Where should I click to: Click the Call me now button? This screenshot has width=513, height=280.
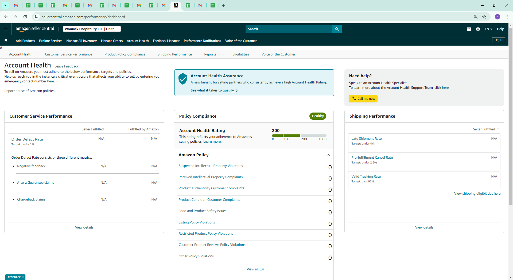coord(363,99)
